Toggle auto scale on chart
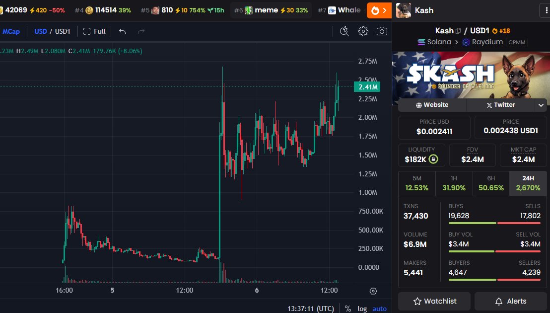 380,309
